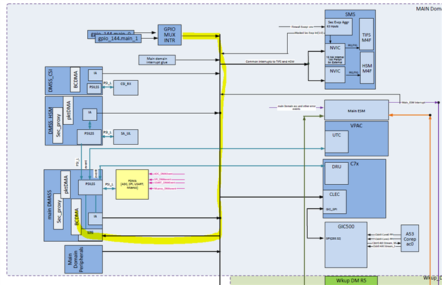Click the A53 Corepac0 block
The width and height of the screenshot is (442, 285).
click(410, 238)
